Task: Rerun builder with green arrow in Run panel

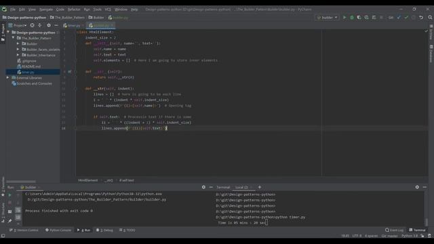Action: click(9, 195)
